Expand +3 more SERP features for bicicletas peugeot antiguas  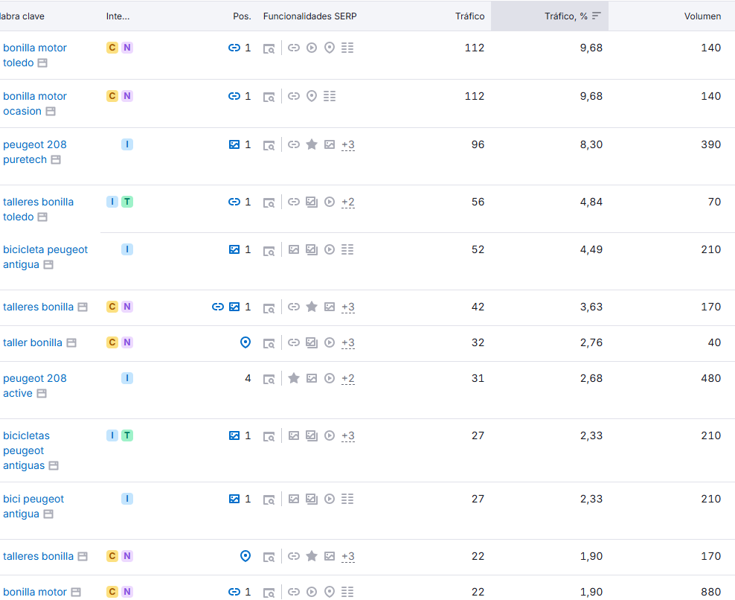pyautogui.click(x=348, y=435)
